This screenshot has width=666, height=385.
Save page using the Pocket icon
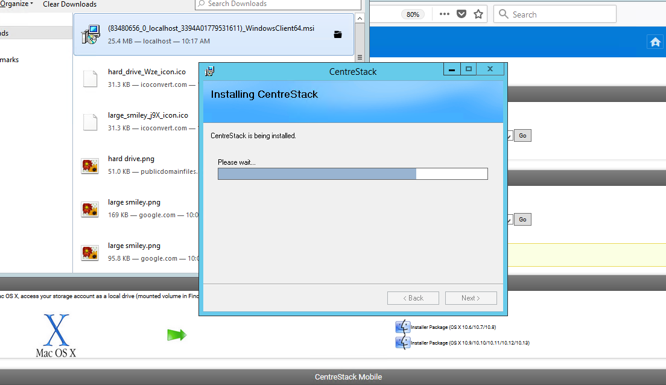[x=461, y=14]
